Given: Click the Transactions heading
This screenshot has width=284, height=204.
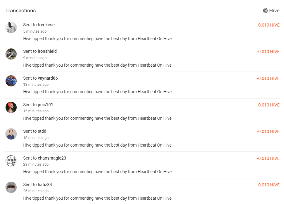Looking at the screenshot, I should [x=21, y=10].
